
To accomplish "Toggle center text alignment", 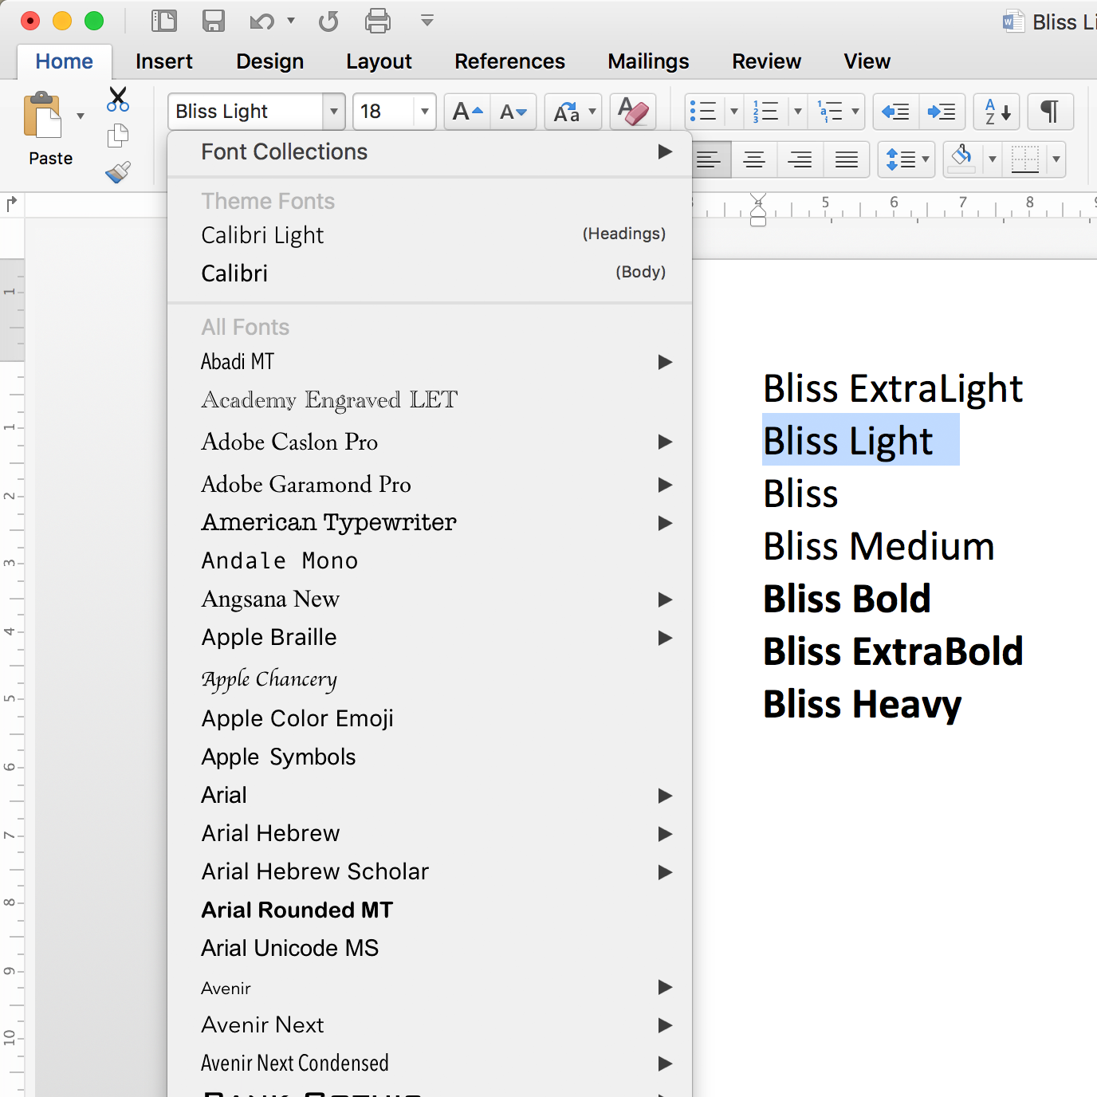I will [754, 159].
